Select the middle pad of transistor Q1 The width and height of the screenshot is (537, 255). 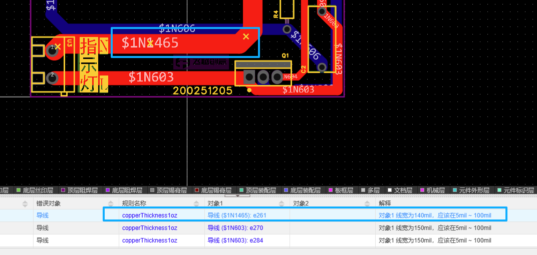tap(263, 77)
